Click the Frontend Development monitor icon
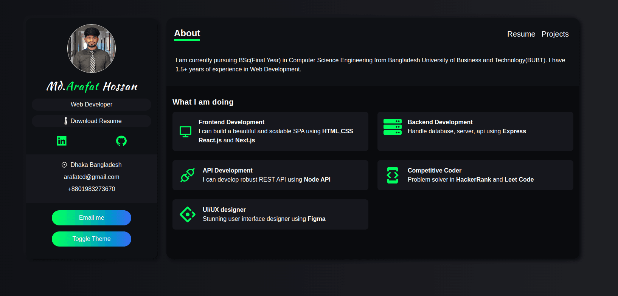The image size is (618, 296). (185, 131)
